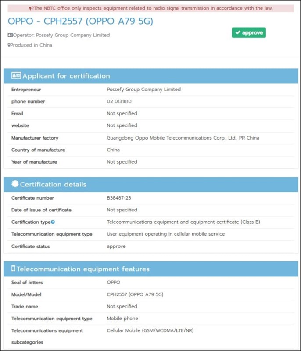Select the phone number 02 0131810
This screenshot has height=351, width=301.
119,101
